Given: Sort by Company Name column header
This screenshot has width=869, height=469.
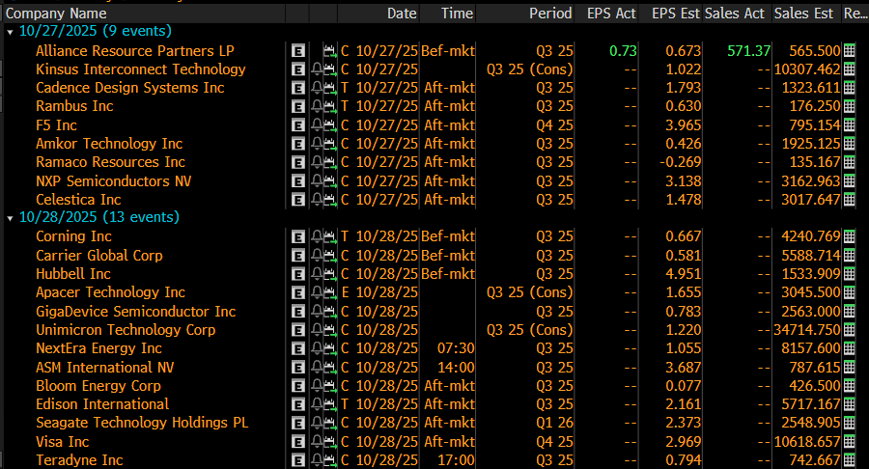Looking at the screenshot, I should click(x=56, y=14).
